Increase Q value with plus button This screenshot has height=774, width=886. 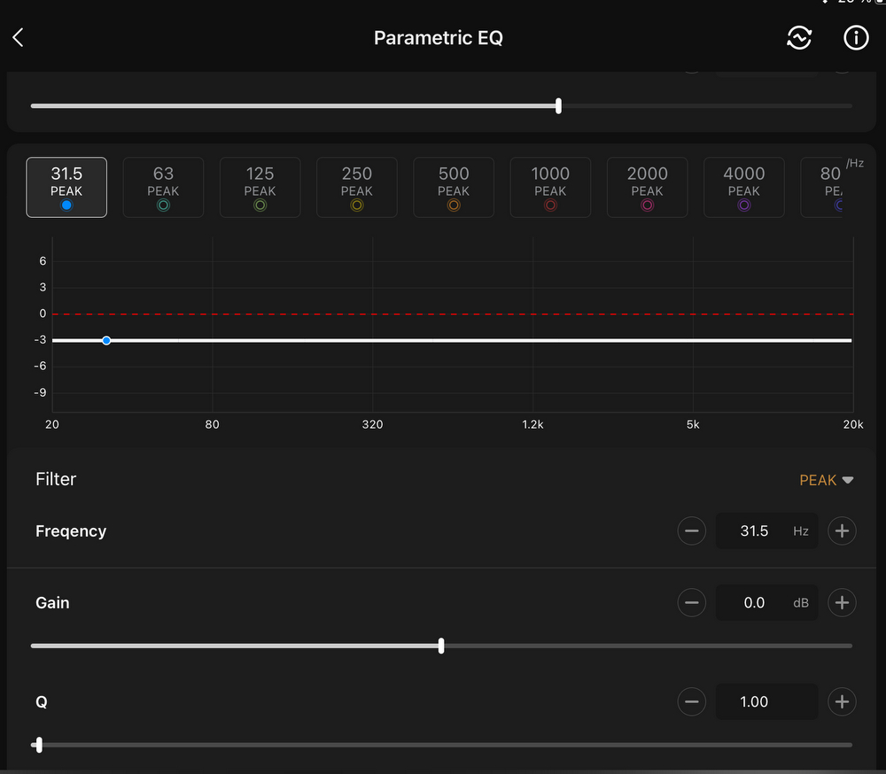(842, 702)
